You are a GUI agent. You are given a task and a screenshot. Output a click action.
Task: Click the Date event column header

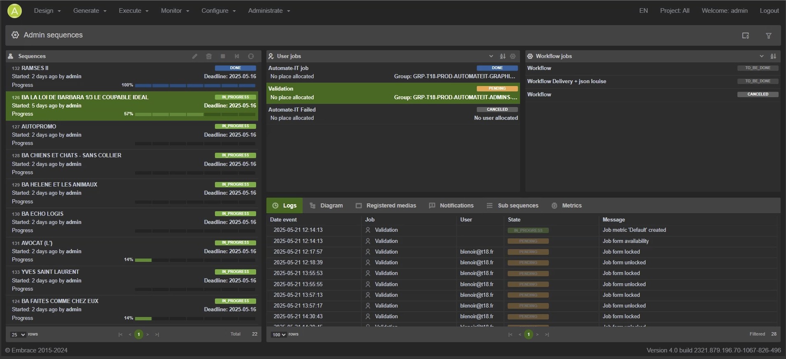tap(283, 220)
